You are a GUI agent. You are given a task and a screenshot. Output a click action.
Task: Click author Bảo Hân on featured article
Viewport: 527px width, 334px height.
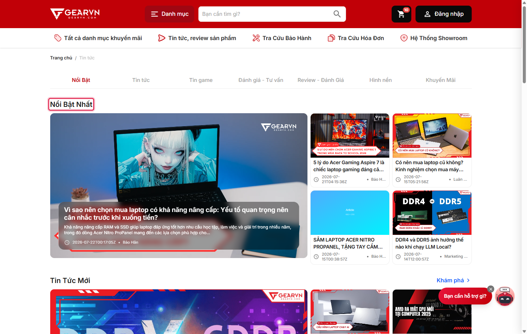tap(130, 242)
